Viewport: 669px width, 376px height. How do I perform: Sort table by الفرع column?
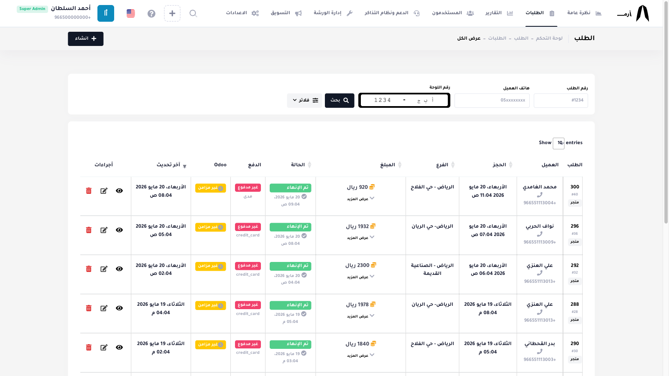click(445, 165)
